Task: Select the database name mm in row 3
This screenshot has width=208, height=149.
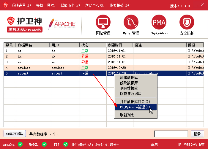Action: (20, 62)
